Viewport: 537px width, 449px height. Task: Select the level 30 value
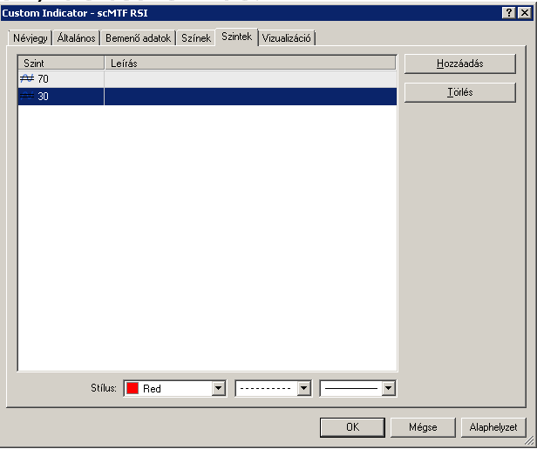tap(44, 97)
